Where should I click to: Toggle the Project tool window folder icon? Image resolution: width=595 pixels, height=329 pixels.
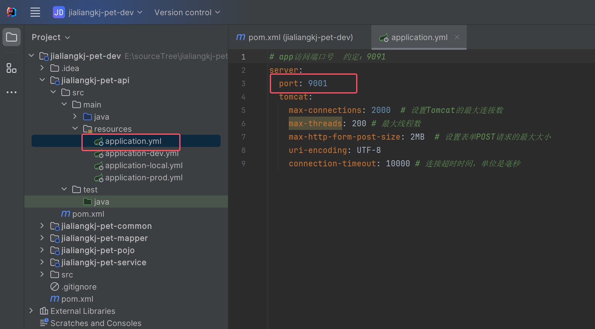pyautogui.click(x=12, y=37)
